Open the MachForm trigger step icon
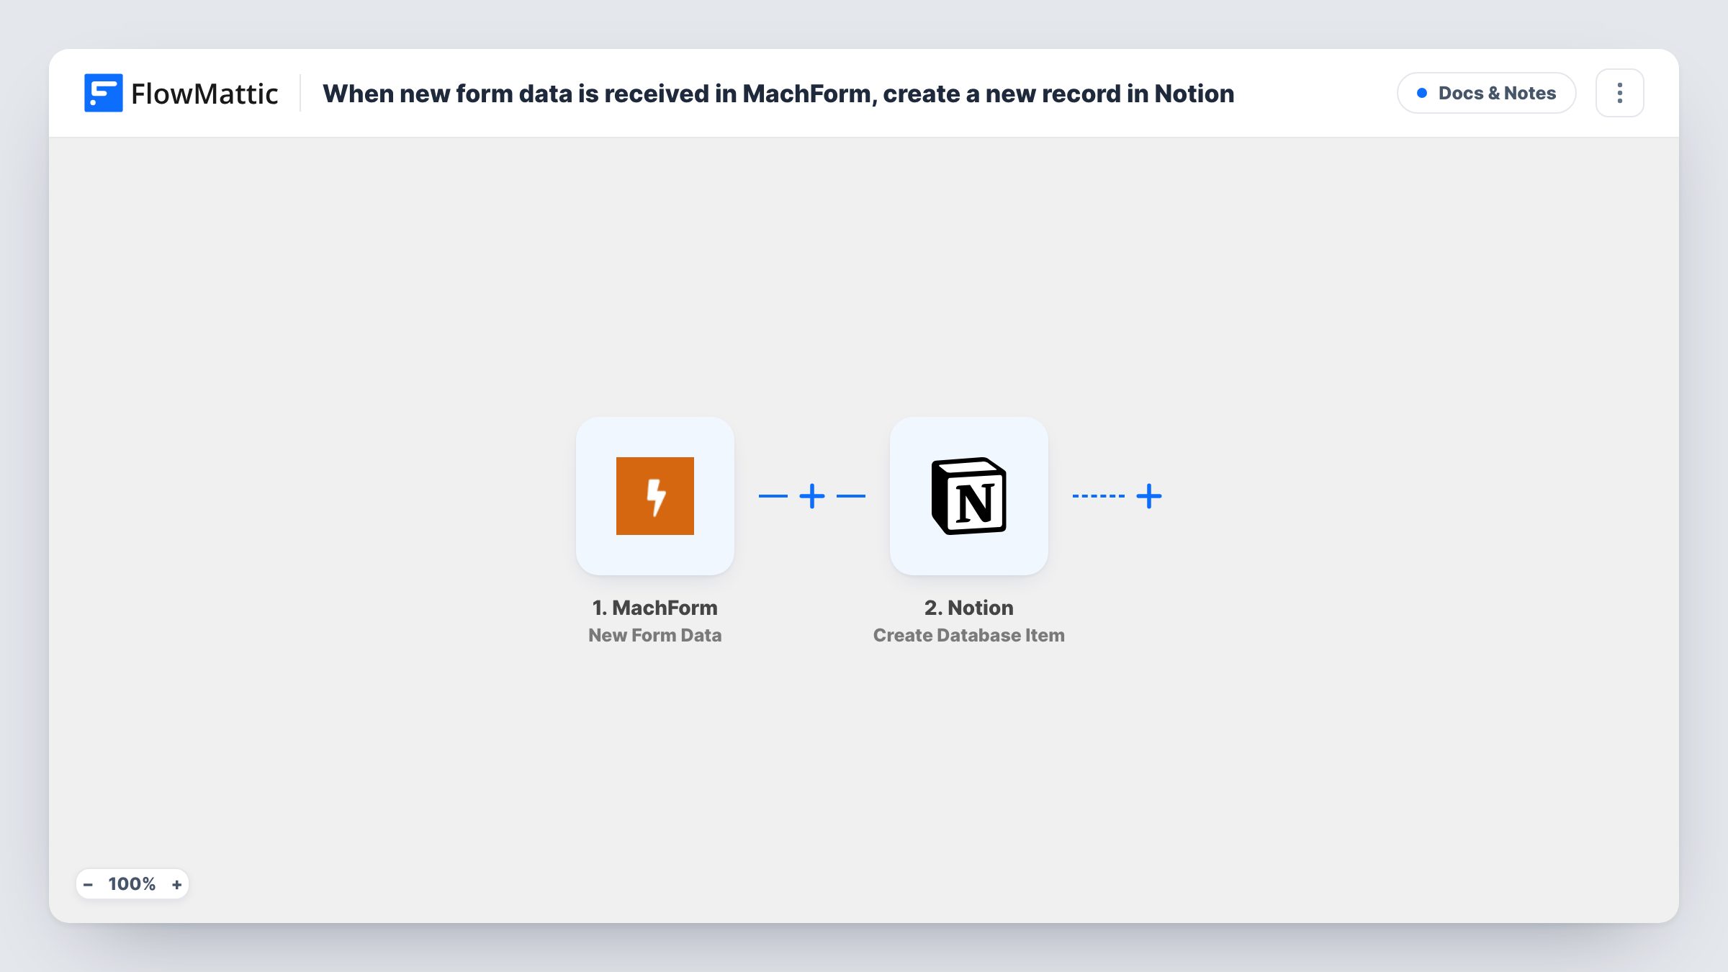1728x972 pixels. pos(654,495)
